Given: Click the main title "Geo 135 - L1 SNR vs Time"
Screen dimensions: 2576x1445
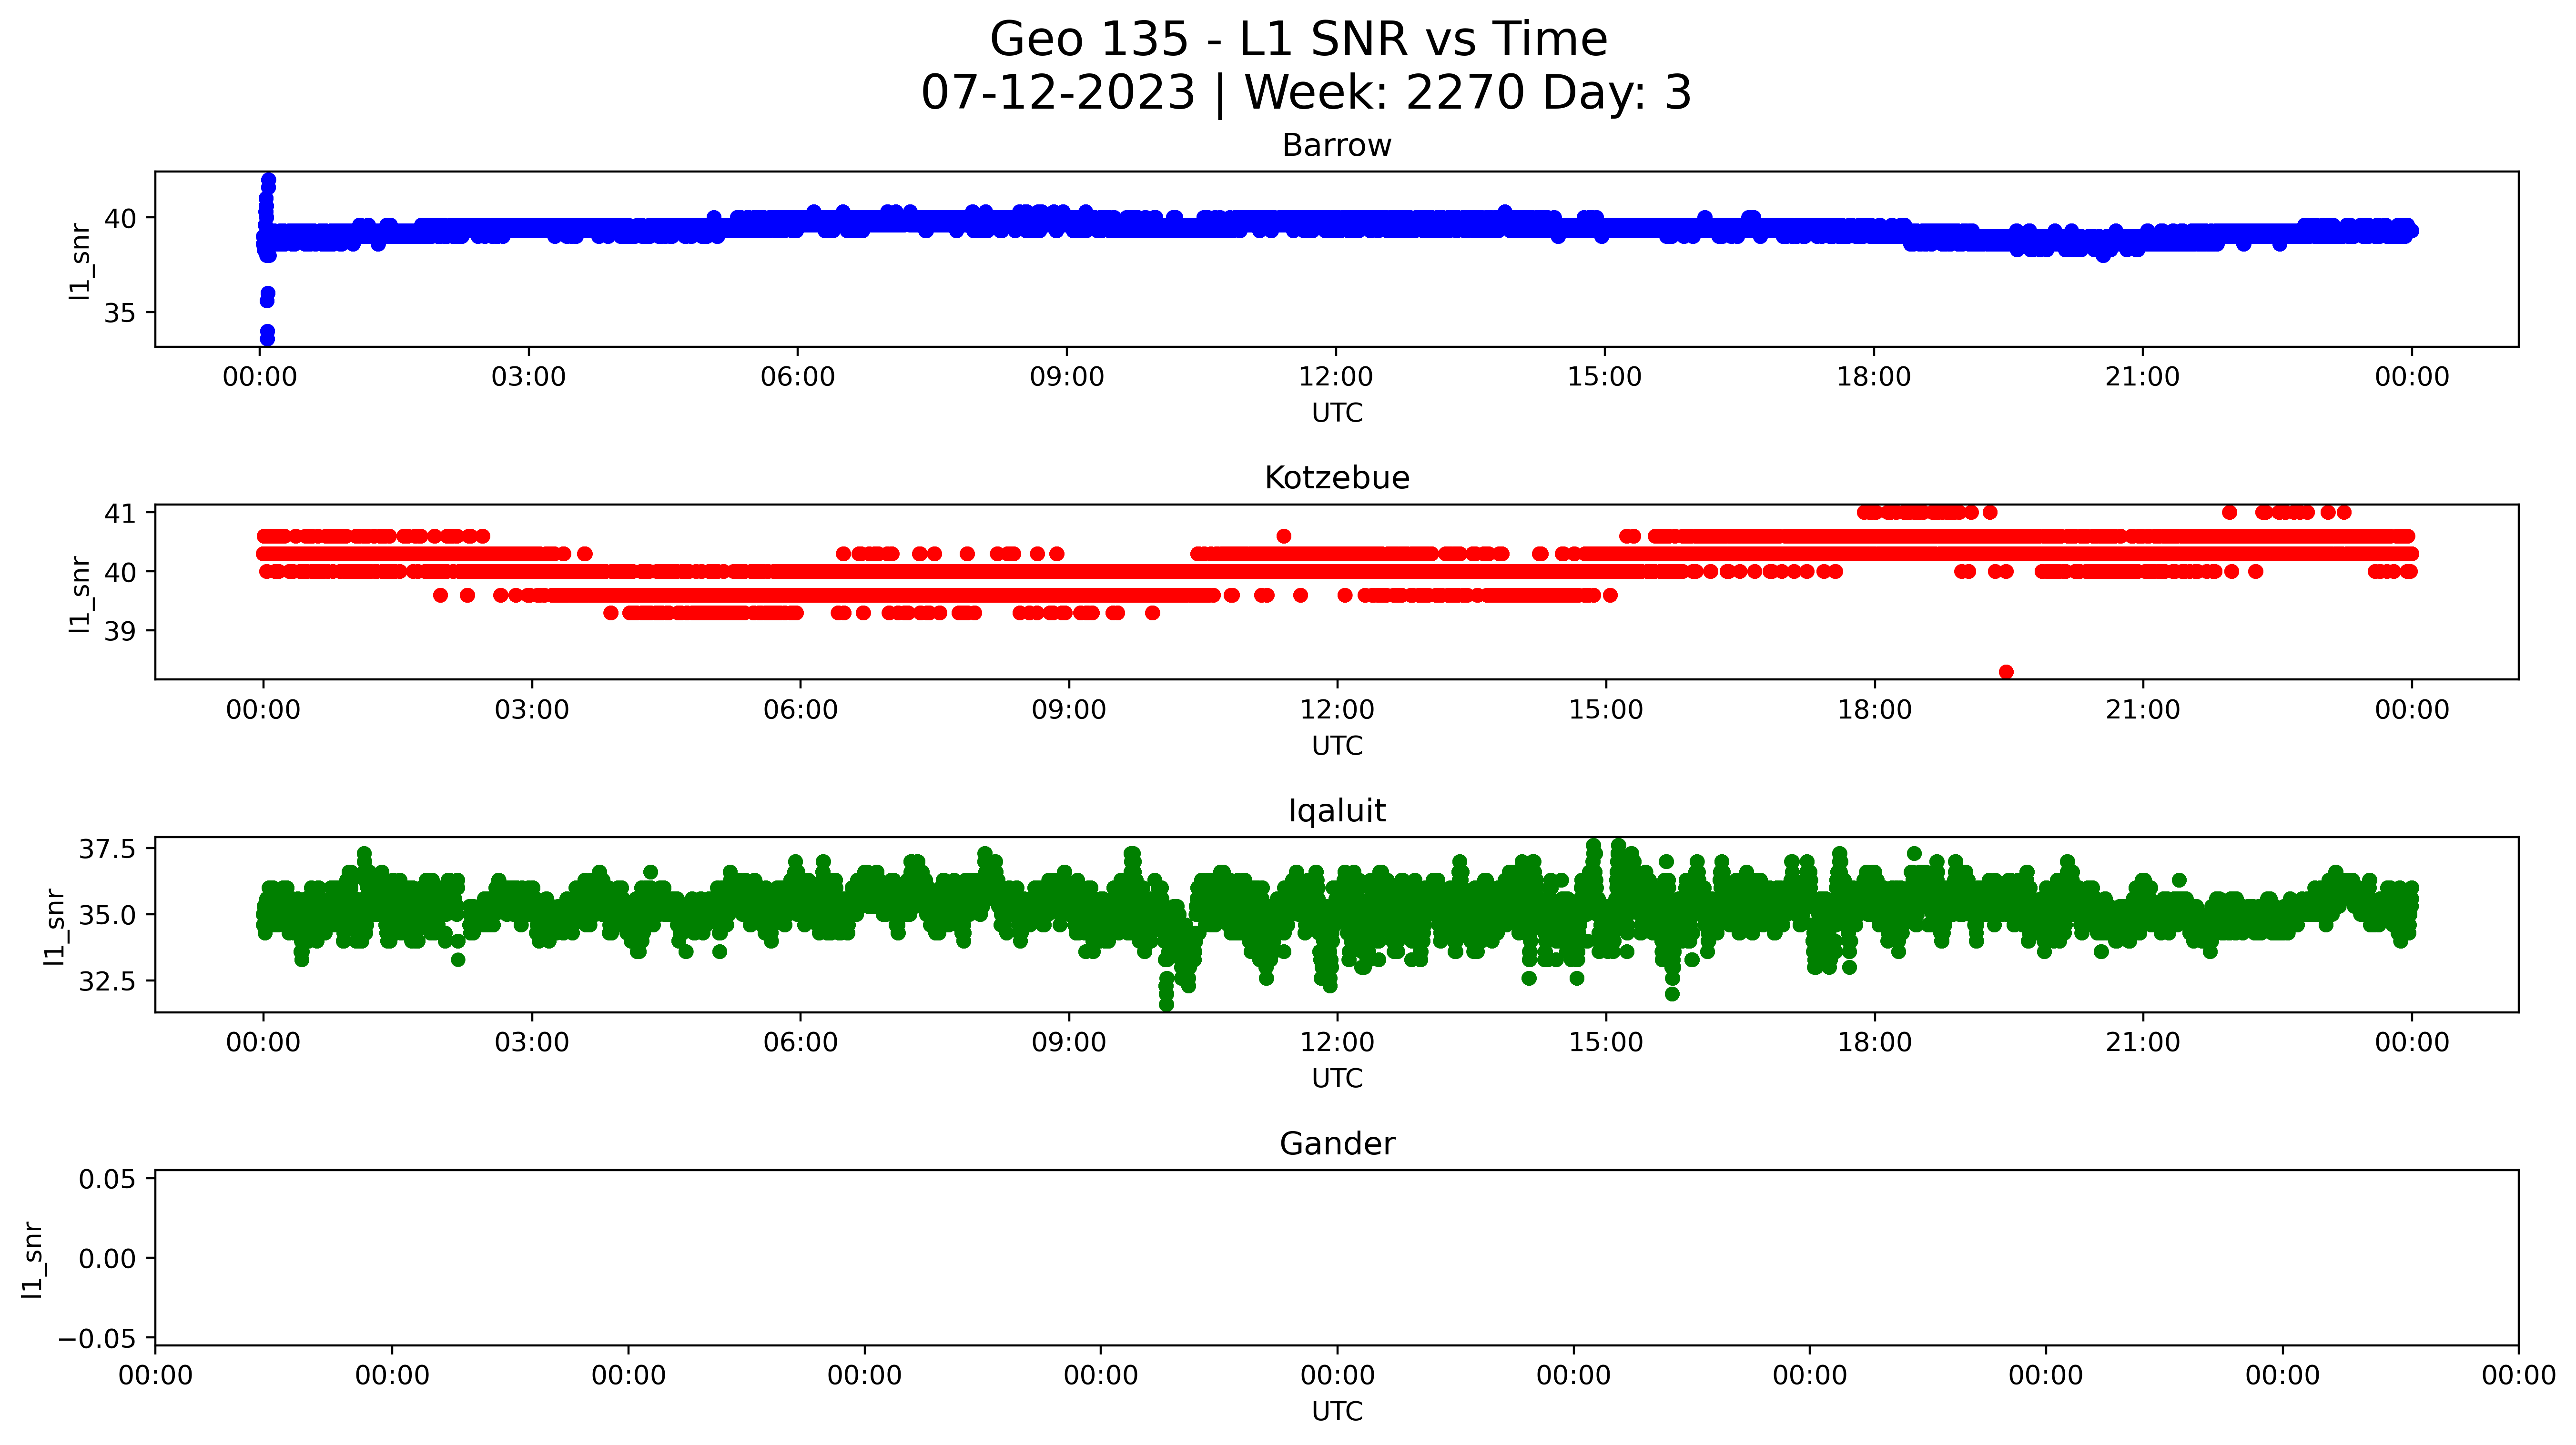Looking at the screenshot, I should pyautogui.click(x=1298, y=40).
